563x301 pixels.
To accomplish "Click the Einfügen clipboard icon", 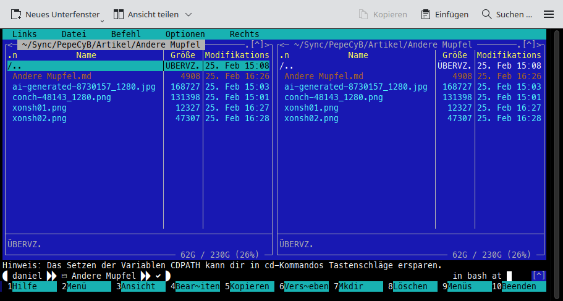I will [426, 14].
